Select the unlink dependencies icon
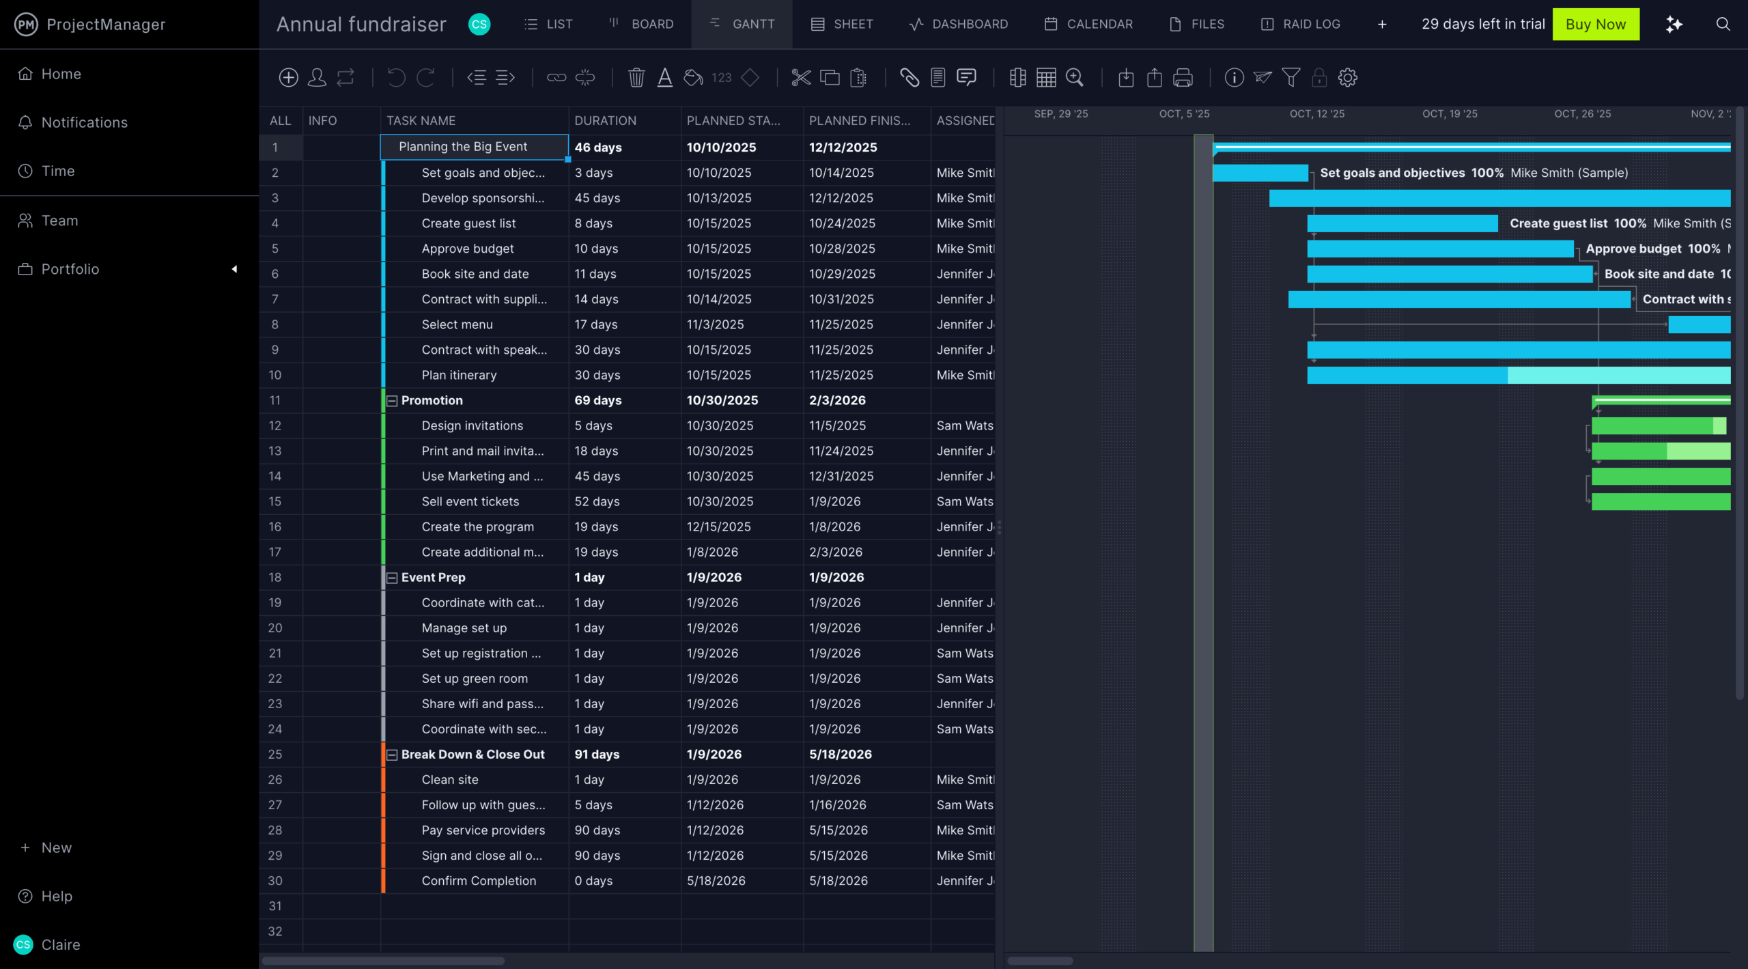 pos(585,77)
